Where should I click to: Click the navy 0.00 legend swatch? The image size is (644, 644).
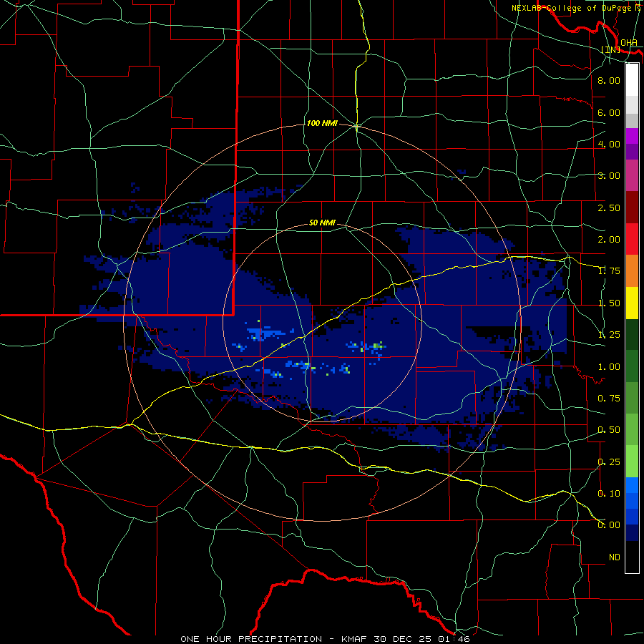click(x=632, y=532)
